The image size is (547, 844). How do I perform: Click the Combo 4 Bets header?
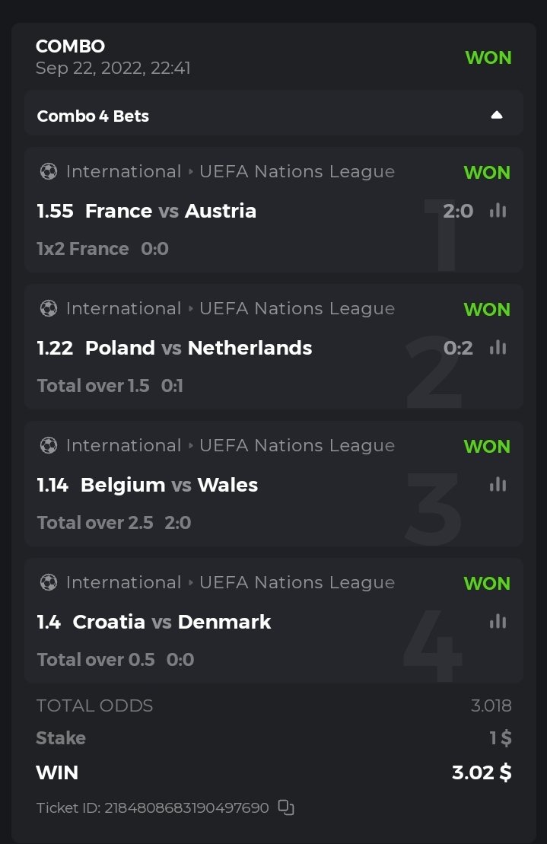tap(93, 116)
